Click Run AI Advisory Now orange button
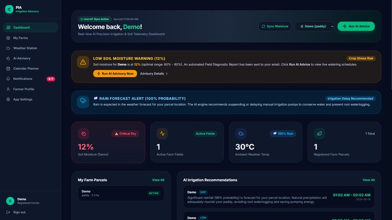This screenshot has width=392, height=220. pos(115,74)
